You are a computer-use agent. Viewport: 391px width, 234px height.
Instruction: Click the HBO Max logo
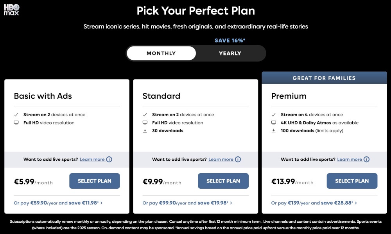(11, 10)
